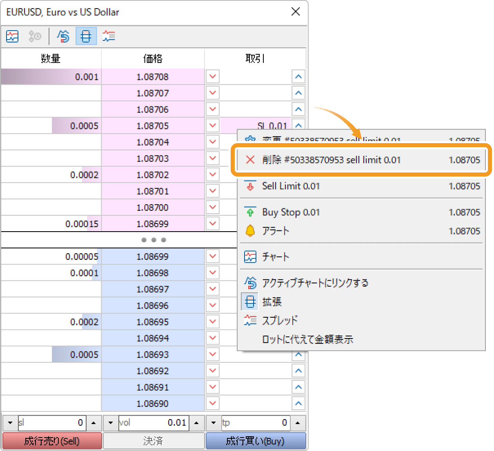The height and width of the screenshot is (451, 494).
Task: Toggle ロットに代えて金額表示 menu option
Action: 361,339
